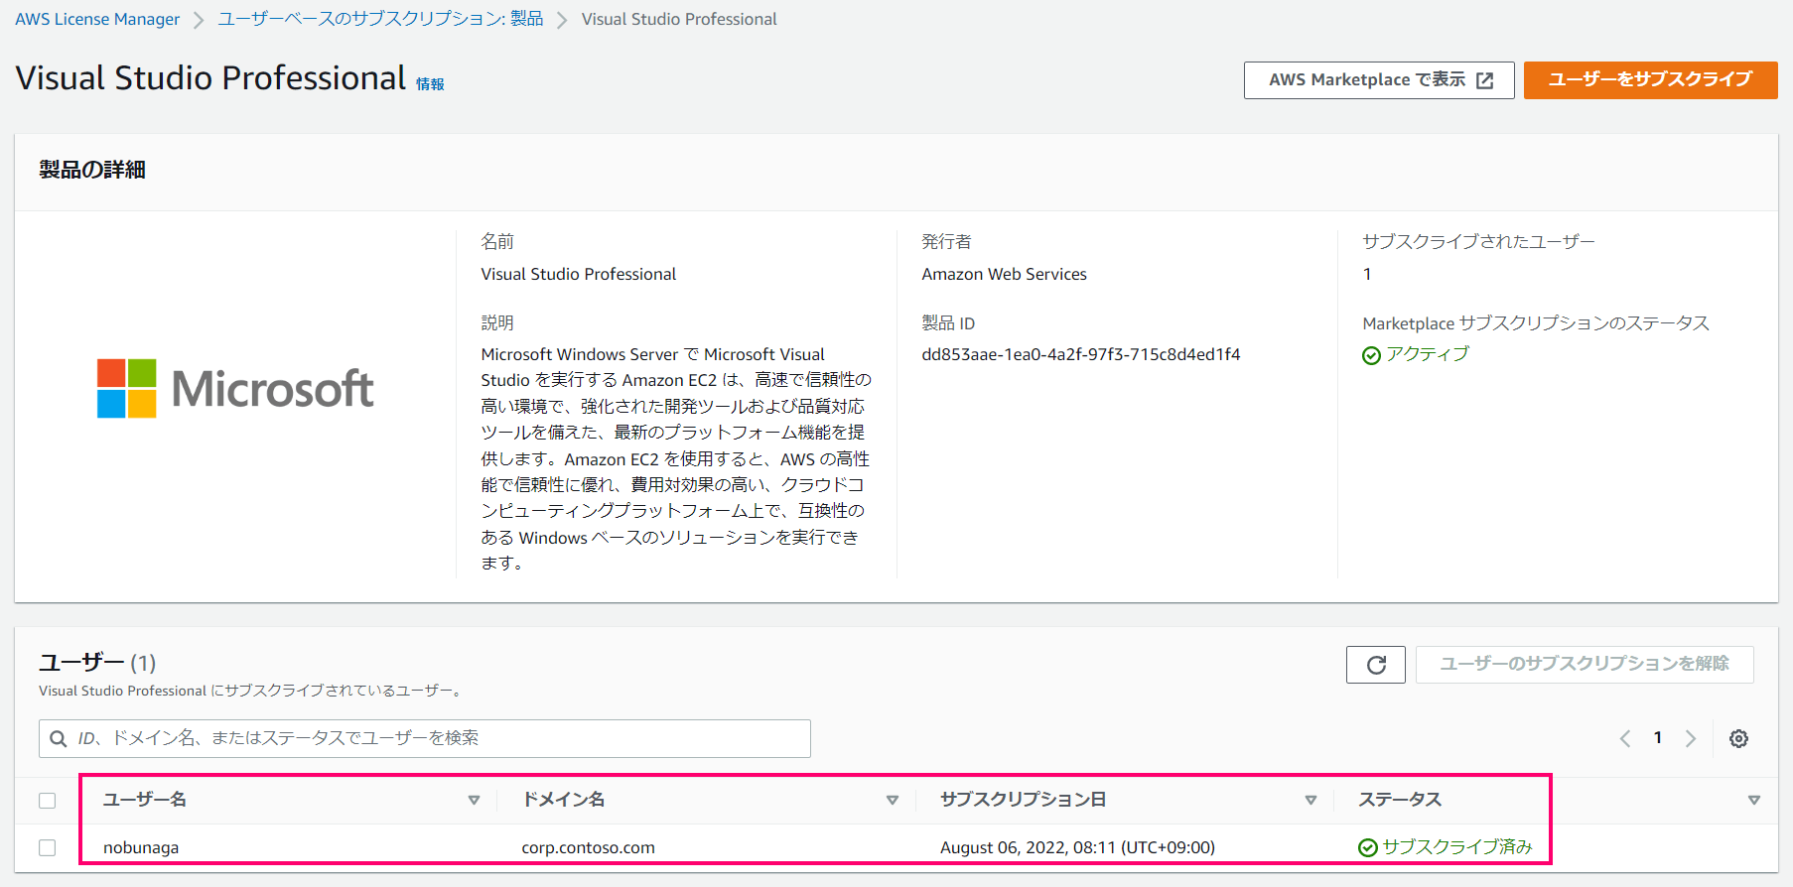This screenshot has width=1793, height=887.
Task: Go to ユーザーベースのサブスクリプション: 製品 breadcrumb
Action: tap(380, 19)
